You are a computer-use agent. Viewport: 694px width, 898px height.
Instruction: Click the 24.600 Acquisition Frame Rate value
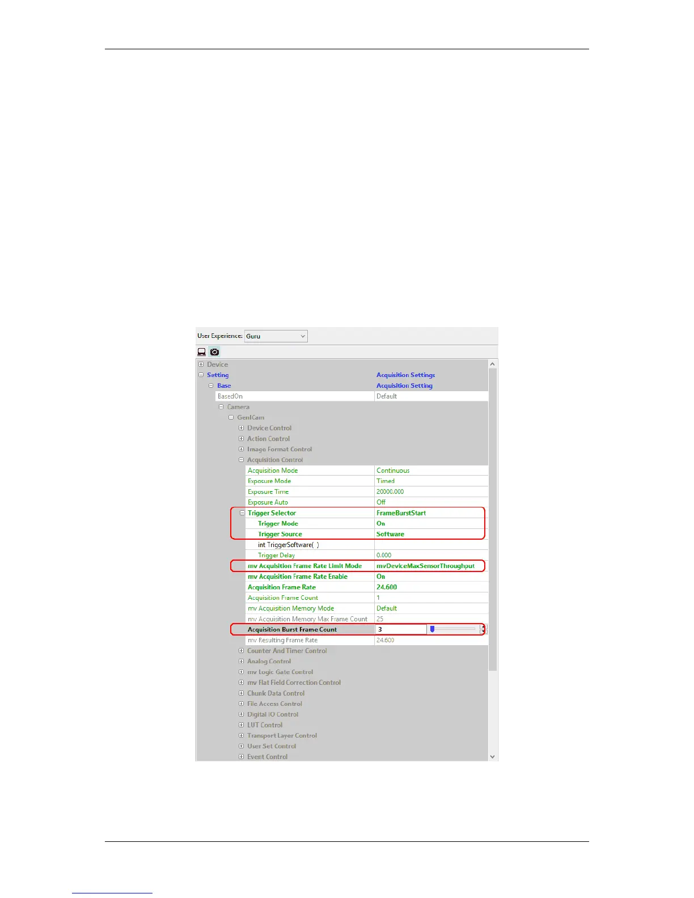[387, 587]
